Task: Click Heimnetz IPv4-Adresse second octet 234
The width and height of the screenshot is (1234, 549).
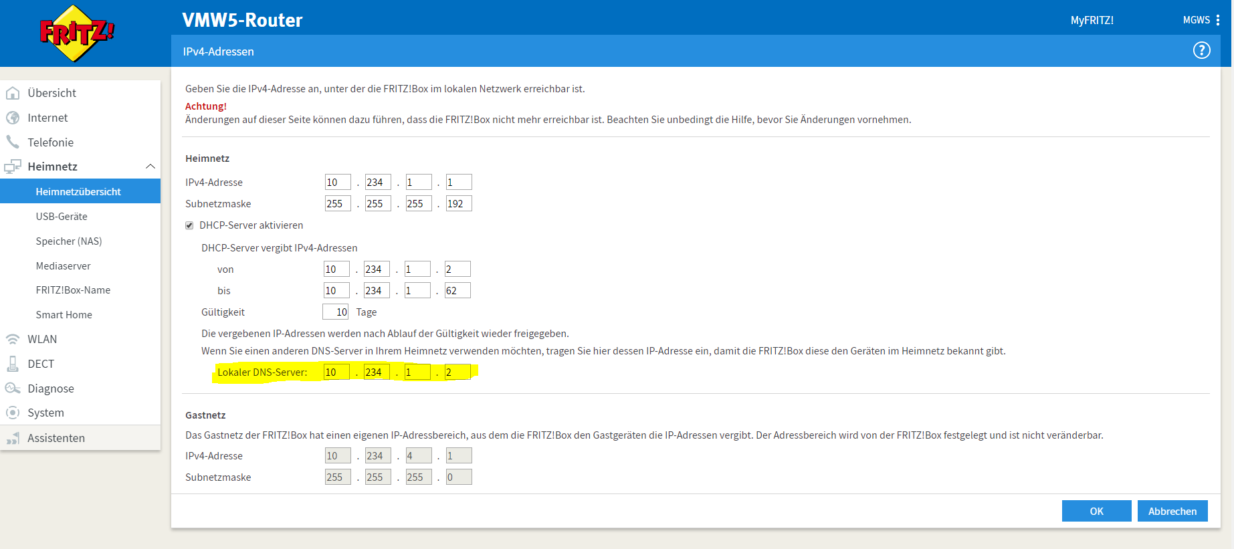Action: point(378,182)
